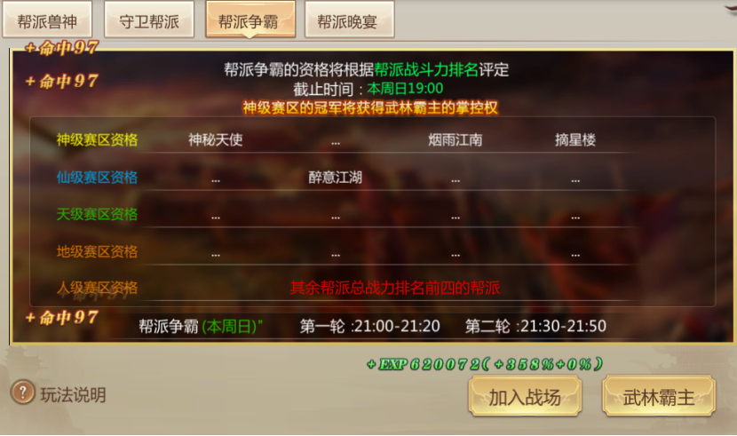Click the 天级赛区资格 row label
This screenshot has width=737, height=436.
[98, 214]
